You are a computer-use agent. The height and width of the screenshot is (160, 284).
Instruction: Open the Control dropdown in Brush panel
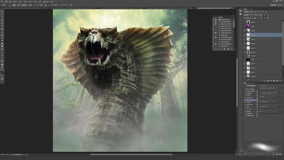click(272, 93)
